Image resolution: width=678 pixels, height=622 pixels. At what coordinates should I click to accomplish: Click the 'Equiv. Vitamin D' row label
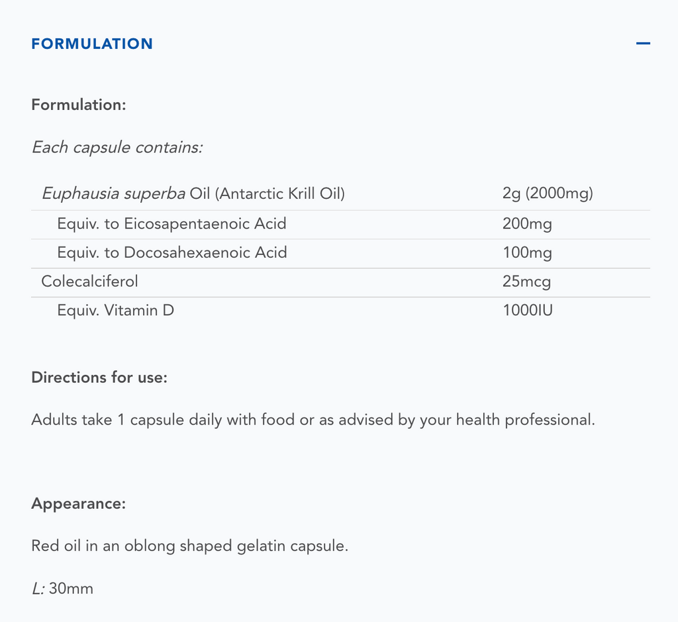pos(115,310)
